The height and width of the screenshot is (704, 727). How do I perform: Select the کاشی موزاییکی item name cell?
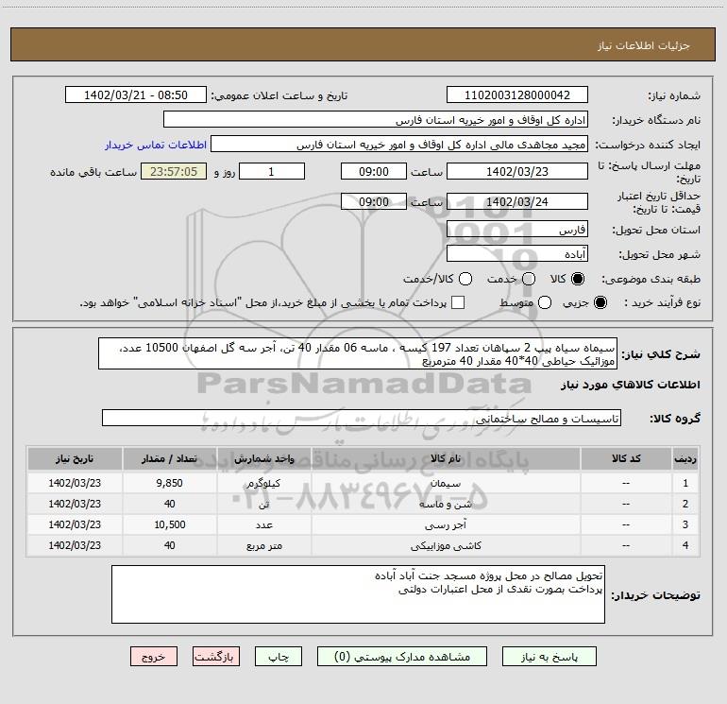[x=446, y=546]
